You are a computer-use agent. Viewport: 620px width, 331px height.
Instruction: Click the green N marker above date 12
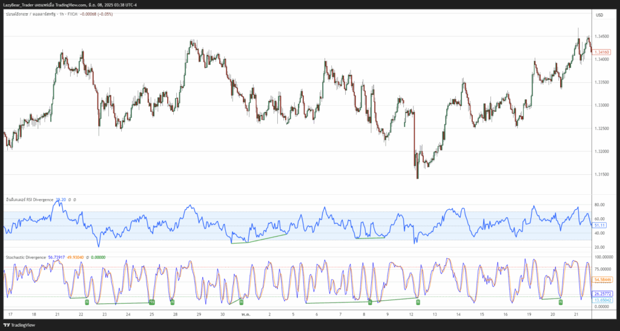click(418, 301)
